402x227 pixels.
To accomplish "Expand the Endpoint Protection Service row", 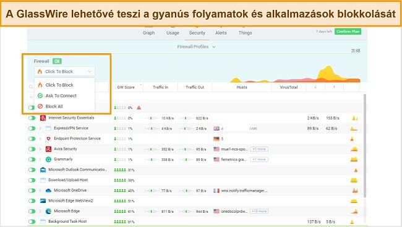I will [40, 139].
